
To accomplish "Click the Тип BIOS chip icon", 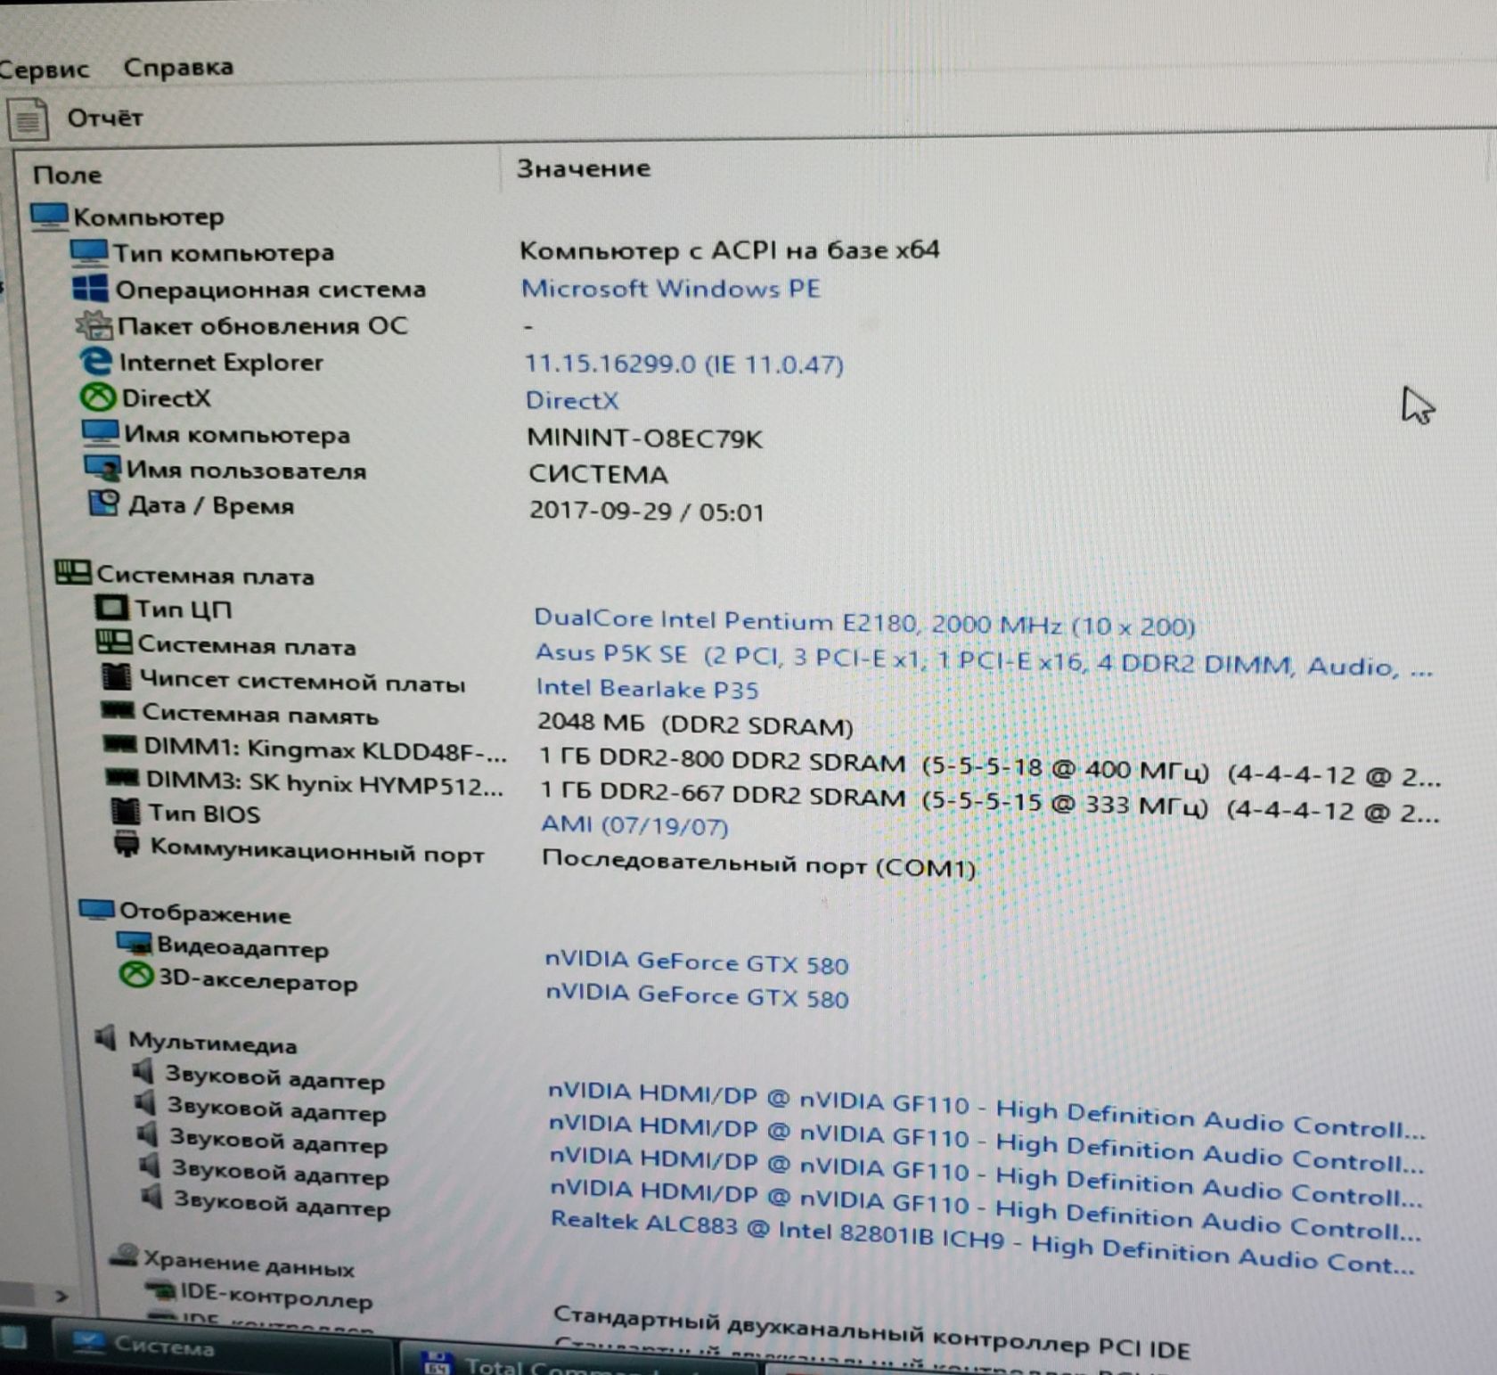I will click(x=126, y=812).
